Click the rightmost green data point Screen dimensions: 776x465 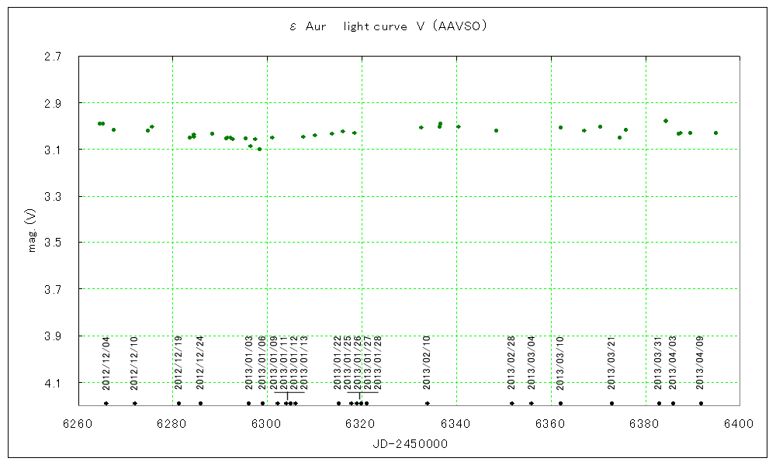(715, 133)
